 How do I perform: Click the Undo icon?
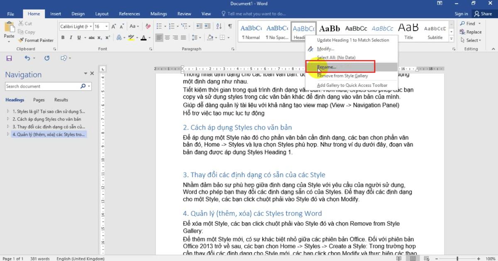pyautogui.click(x=28, y=58)
